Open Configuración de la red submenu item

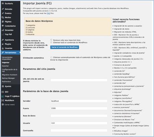10,70
